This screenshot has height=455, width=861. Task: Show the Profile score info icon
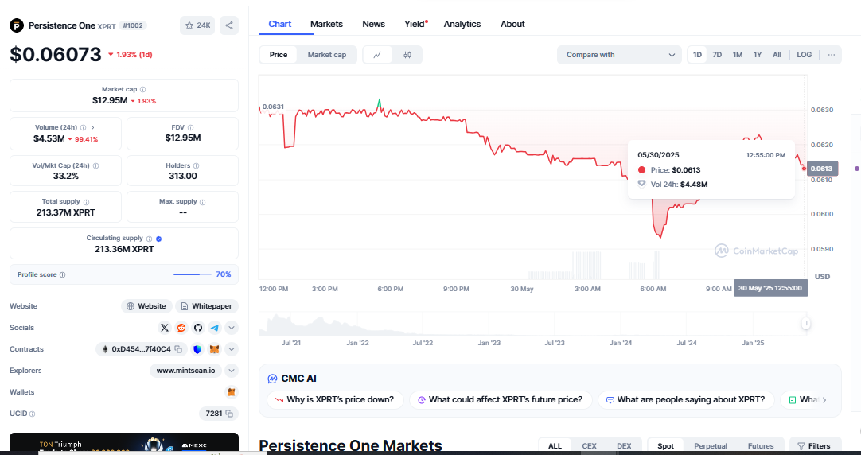point(63,274)
